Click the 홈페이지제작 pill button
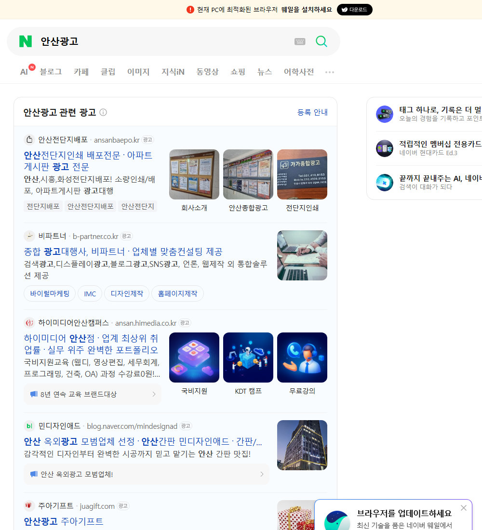The width and height of the screenshot is (482, 530). pos(177,293)
